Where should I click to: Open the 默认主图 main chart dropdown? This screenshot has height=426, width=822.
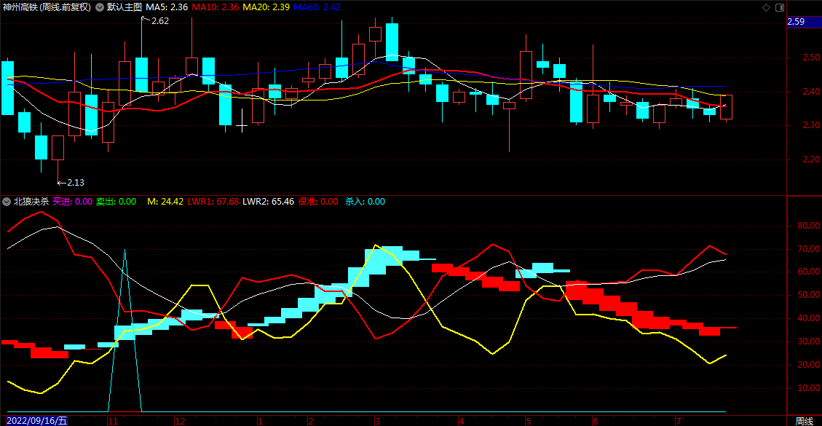pyautogui.click(x=100, y=7)
